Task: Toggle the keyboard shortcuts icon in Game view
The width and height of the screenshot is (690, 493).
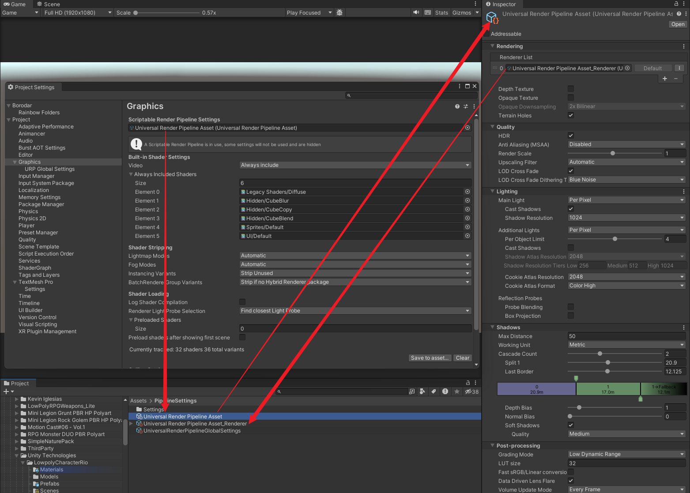Action: [428, 12]
